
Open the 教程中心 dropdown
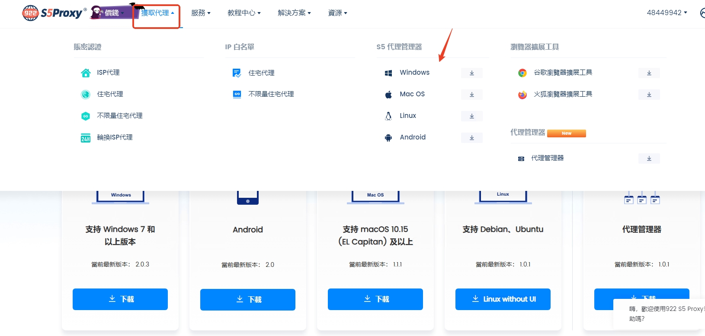(244, 13)
